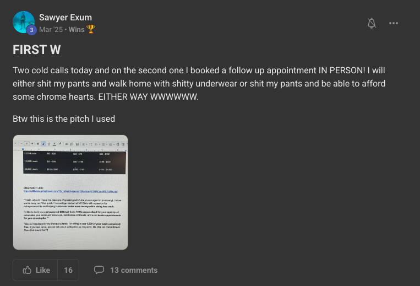Click the speech bubble comment icon
The height and width of the screenshot is (286, 420).
point(99,270)
